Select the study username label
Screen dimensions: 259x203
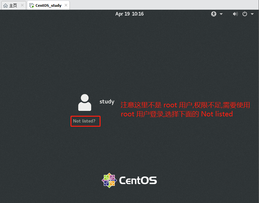tap(107, 101)
